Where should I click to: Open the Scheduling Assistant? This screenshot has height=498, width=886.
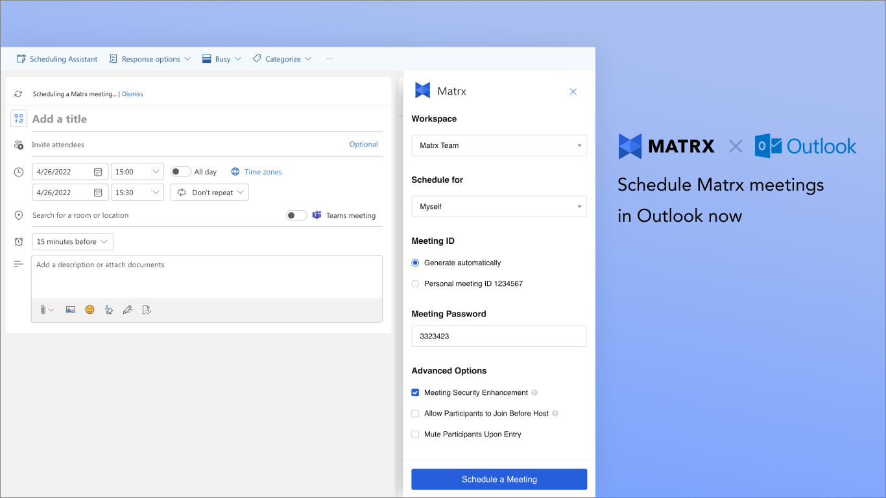[57, 59]
